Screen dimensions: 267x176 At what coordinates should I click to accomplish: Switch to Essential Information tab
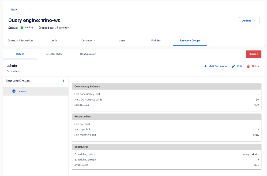[20, 40]
